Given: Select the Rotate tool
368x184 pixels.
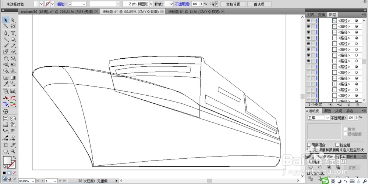Looking at the screenshot, I should 6,58.
